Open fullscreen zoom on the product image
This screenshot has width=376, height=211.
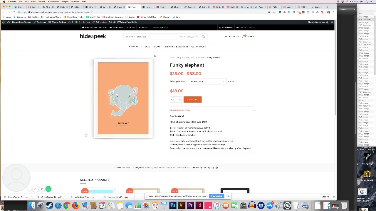[x=86, y=135]
